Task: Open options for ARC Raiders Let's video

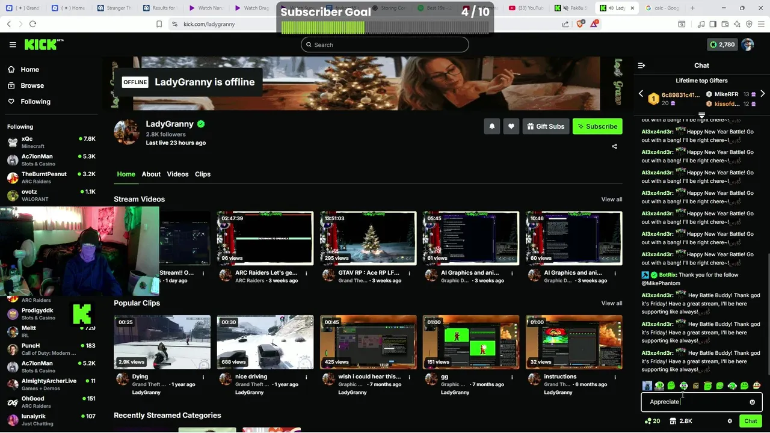Action: click(x=306, y=273)
